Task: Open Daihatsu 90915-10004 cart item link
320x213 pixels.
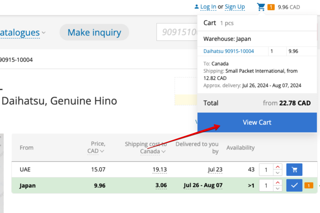Action: click(229, 51)
